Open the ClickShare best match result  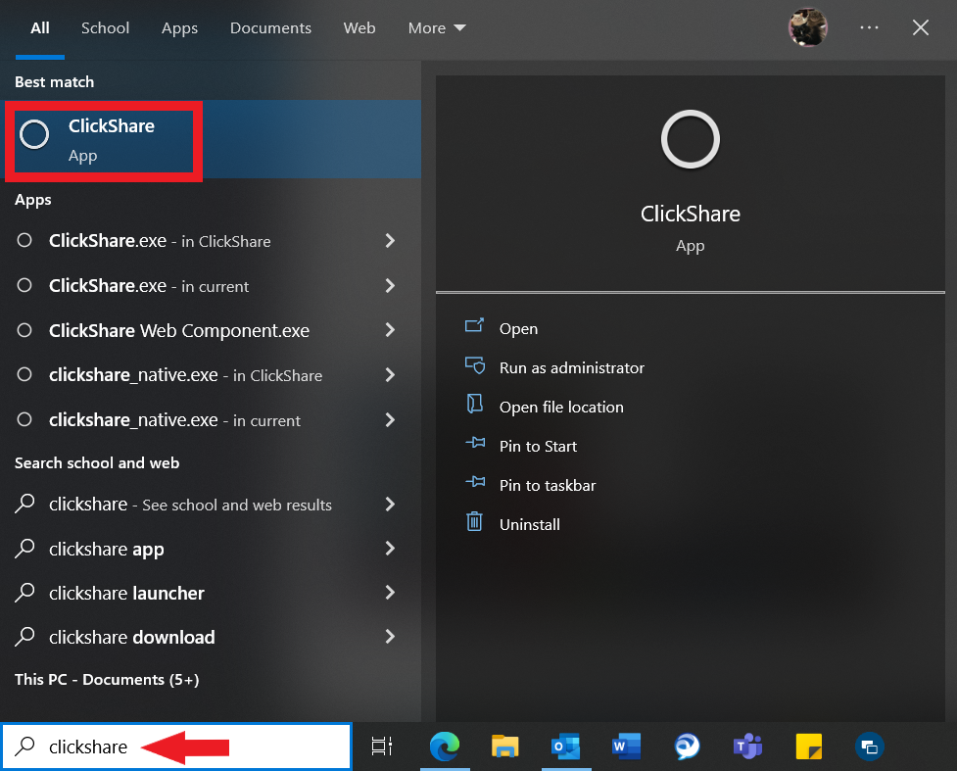pyautogui.click(x=211, y=139)
